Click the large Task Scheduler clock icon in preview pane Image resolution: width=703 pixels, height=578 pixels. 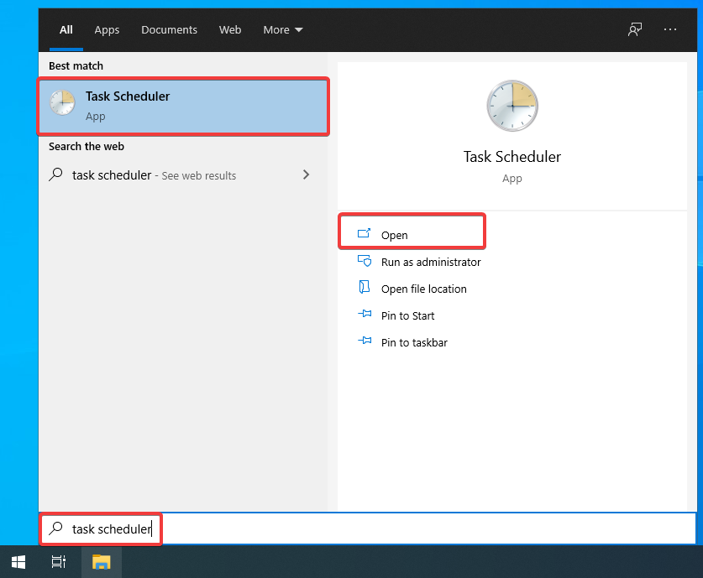tap(512, 106)
